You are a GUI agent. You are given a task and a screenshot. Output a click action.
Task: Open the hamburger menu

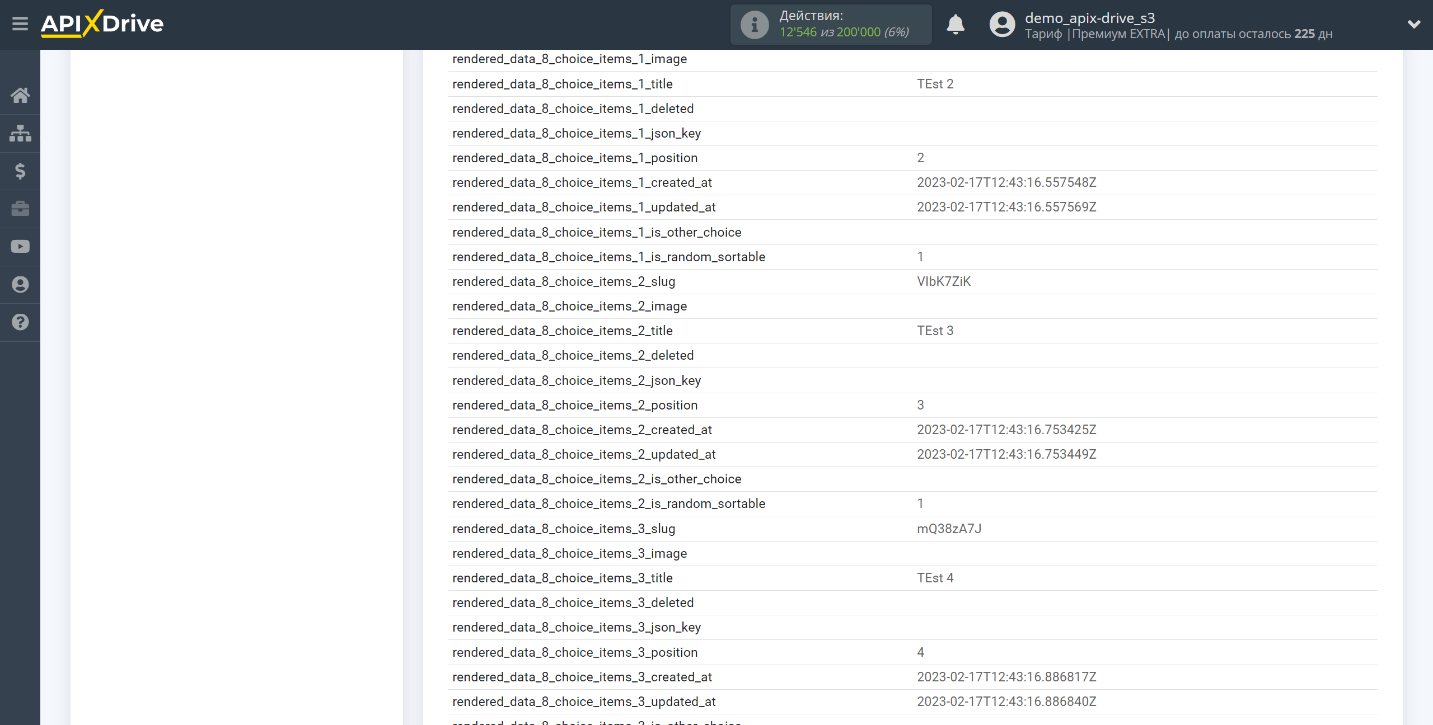click(20, 24)
